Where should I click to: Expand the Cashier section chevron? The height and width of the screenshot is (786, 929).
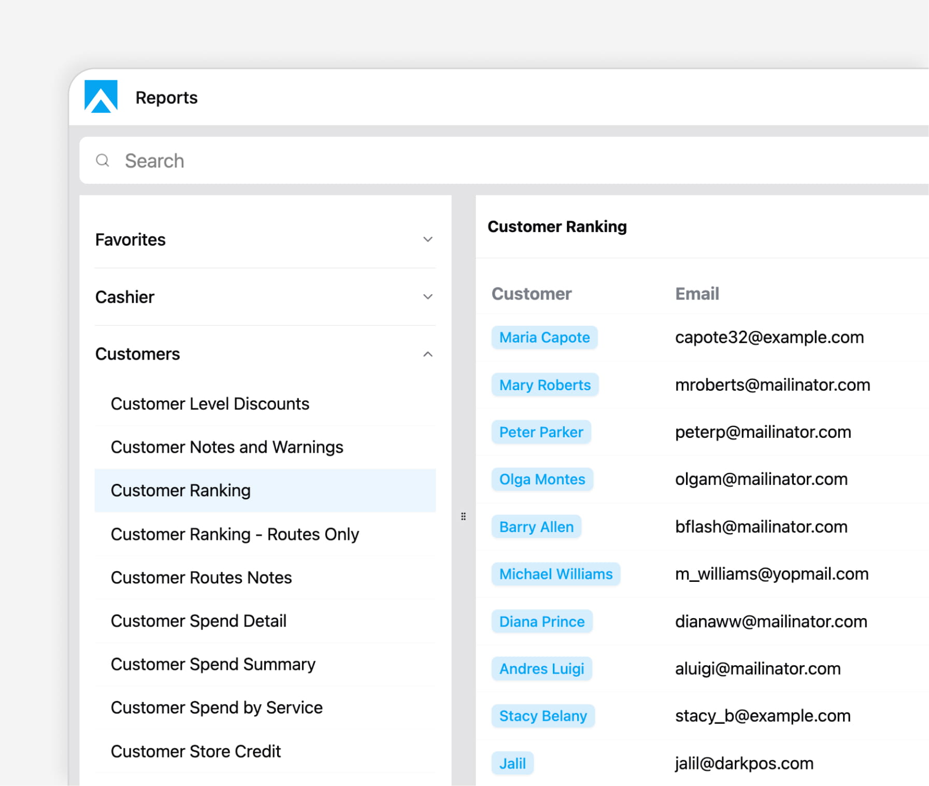point(427,297)
